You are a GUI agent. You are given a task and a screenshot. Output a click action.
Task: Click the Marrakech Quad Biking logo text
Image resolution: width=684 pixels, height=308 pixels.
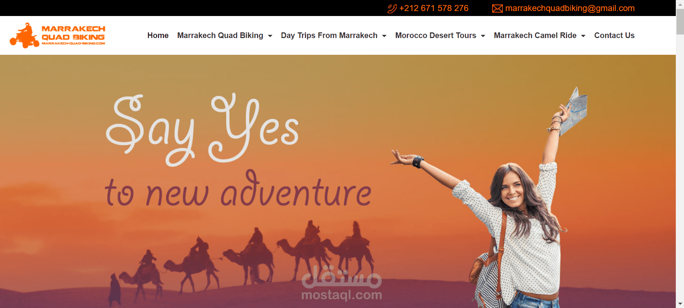click(x=73, y=34)
